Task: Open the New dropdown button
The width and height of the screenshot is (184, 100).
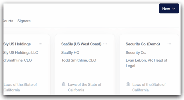Action: point(169,9)
